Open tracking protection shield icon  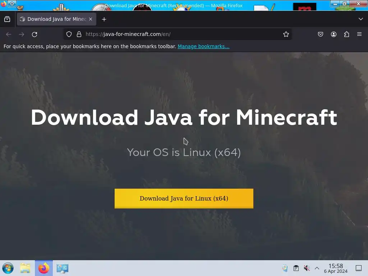[x=69, y=34]
